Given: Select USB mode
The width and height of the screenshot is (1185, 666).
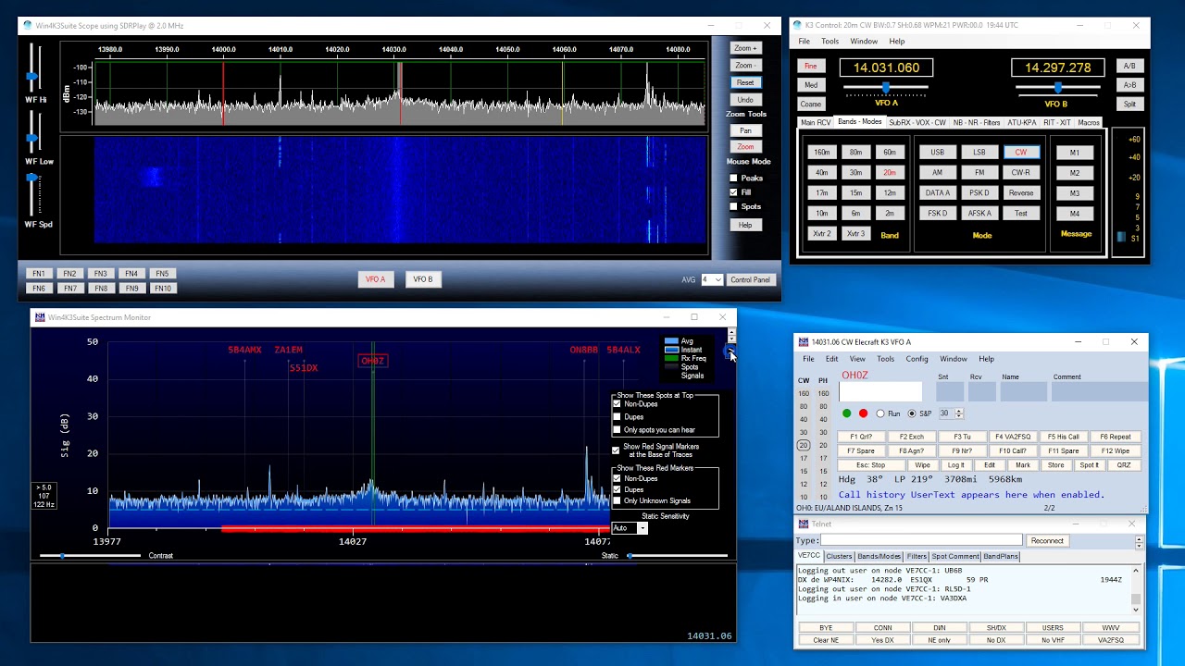Looking at the screenshot, I should coord(937,152).
